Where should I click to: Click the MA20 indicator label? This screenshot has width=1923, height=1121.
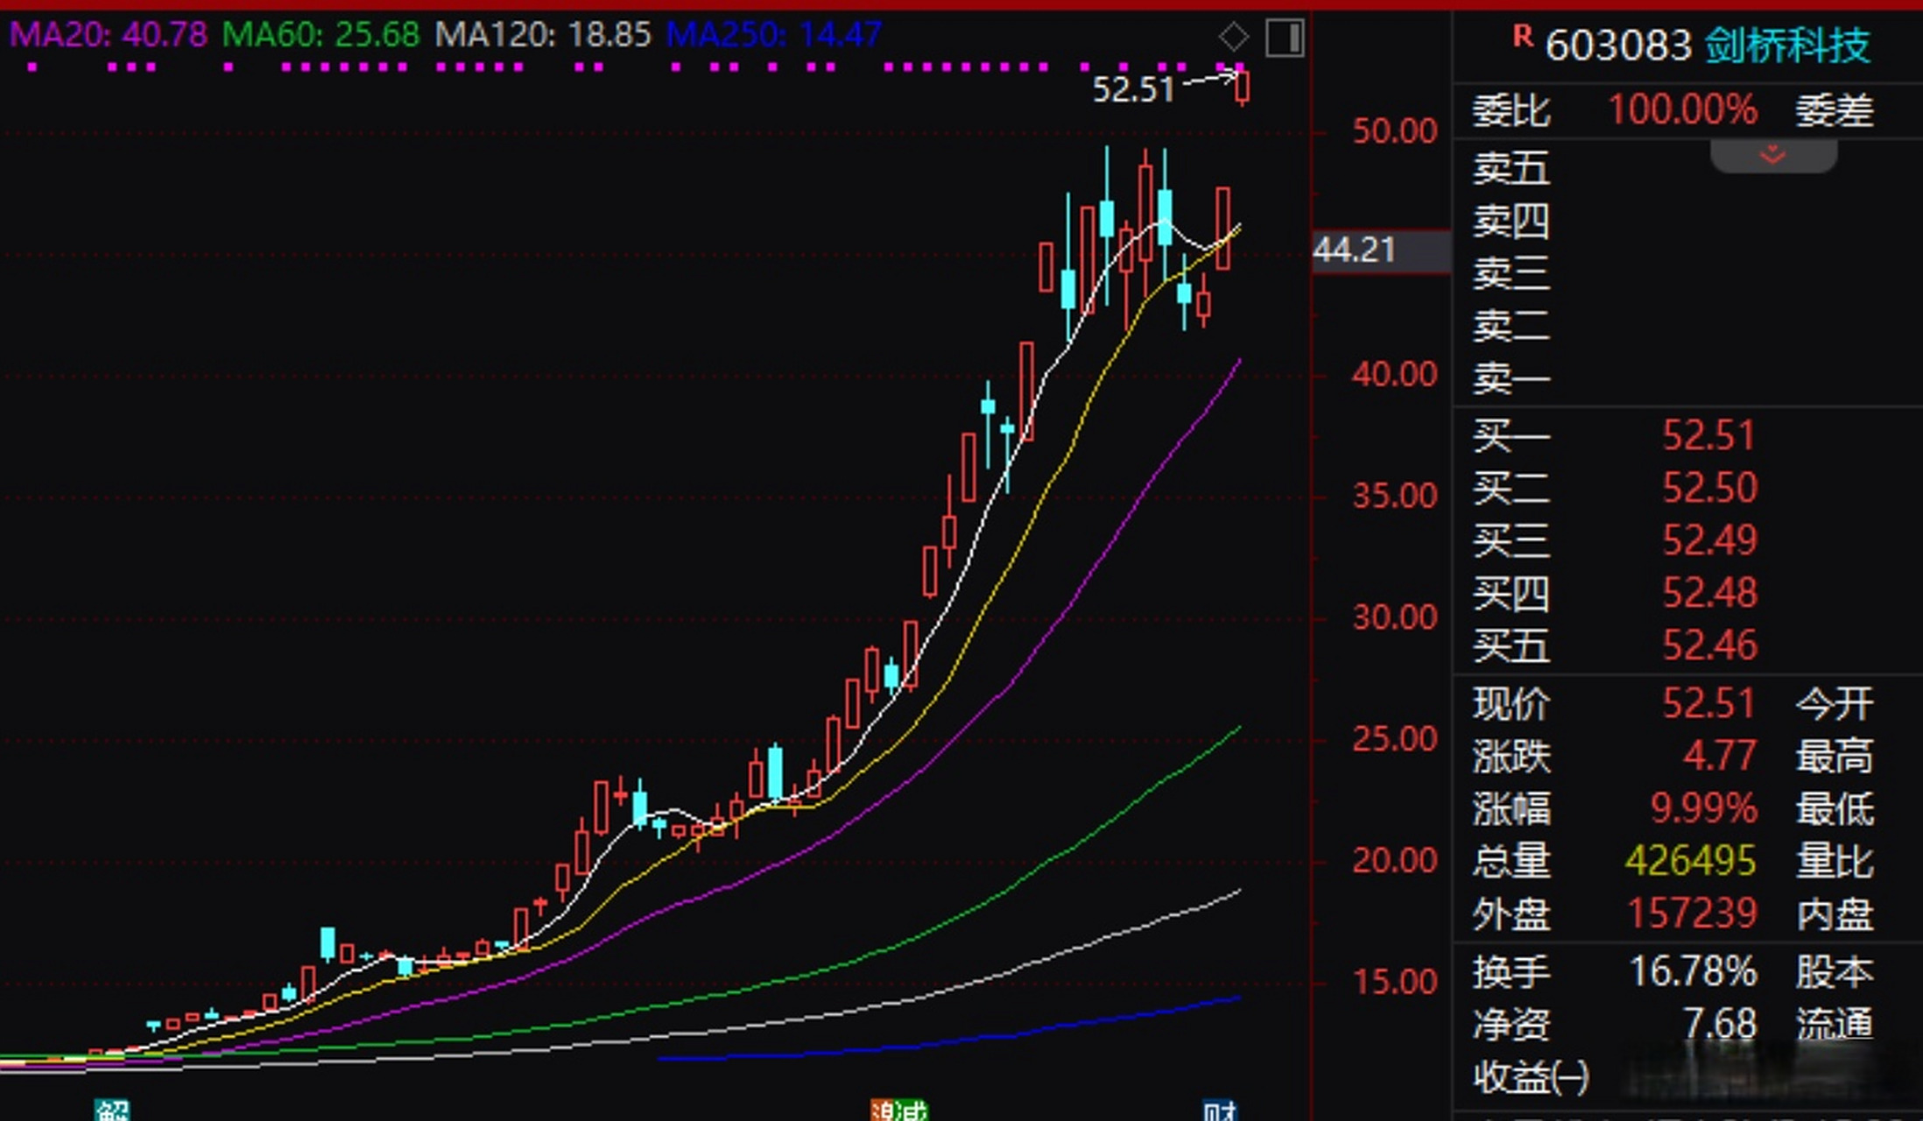(x=109, y=35)
